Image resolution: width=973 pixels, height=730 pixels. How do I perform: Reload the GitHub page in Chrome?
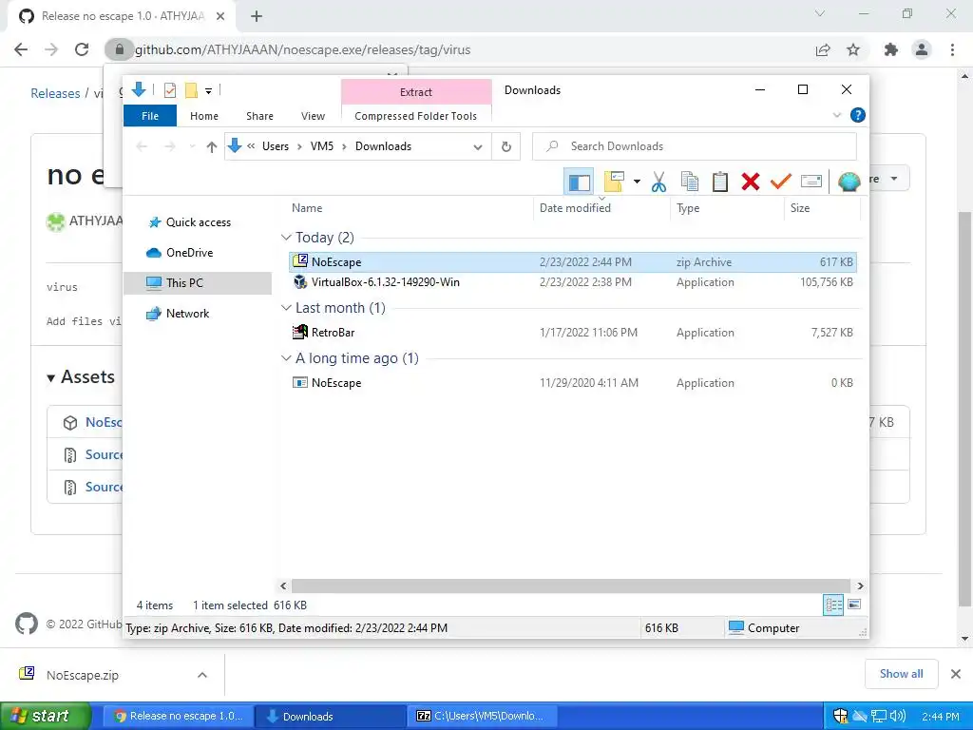[x=82, y=49]
